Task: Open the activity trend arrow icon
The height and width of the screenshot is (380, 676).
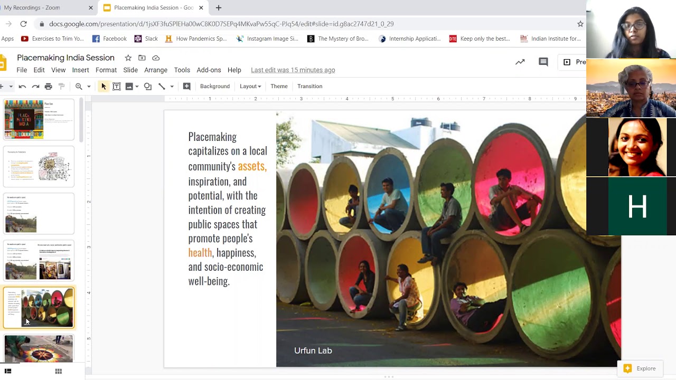Action: click(520, 62)
